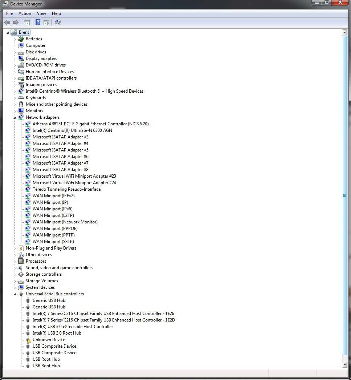Click the Forward arrow toolbar icon
Viewport: 351px width, 380px height.
pos(16,22)
